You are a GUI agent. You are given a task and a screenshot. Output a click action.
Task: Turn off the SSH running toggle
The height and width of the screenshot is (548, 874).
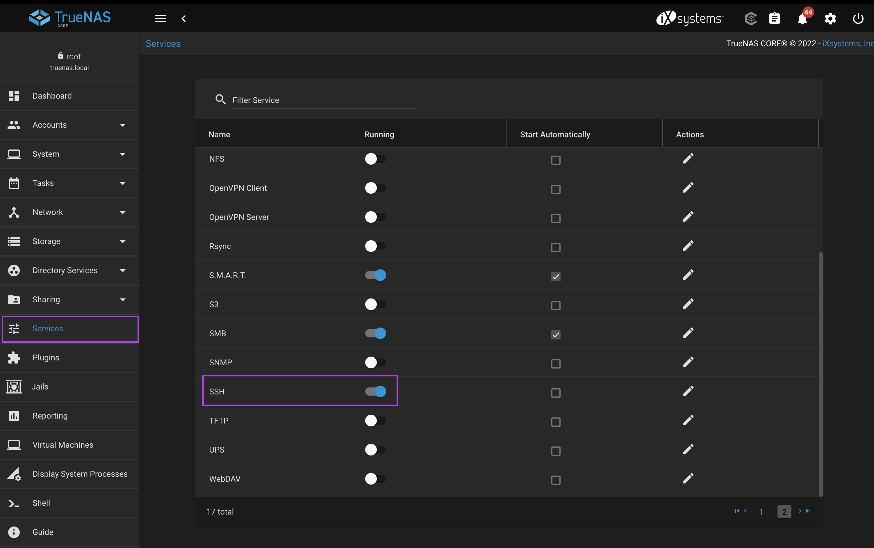pos(376,392)
